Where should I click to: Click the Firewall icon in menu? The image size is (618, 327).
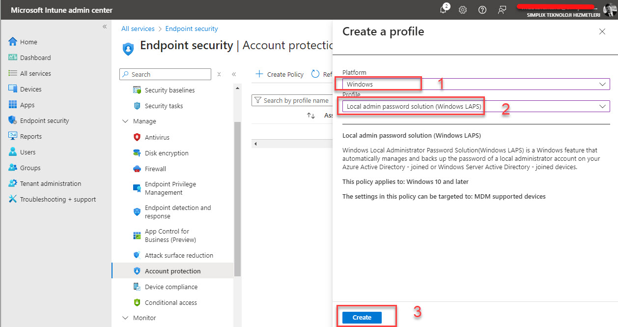pyautogui.click(x=137, y=169)
